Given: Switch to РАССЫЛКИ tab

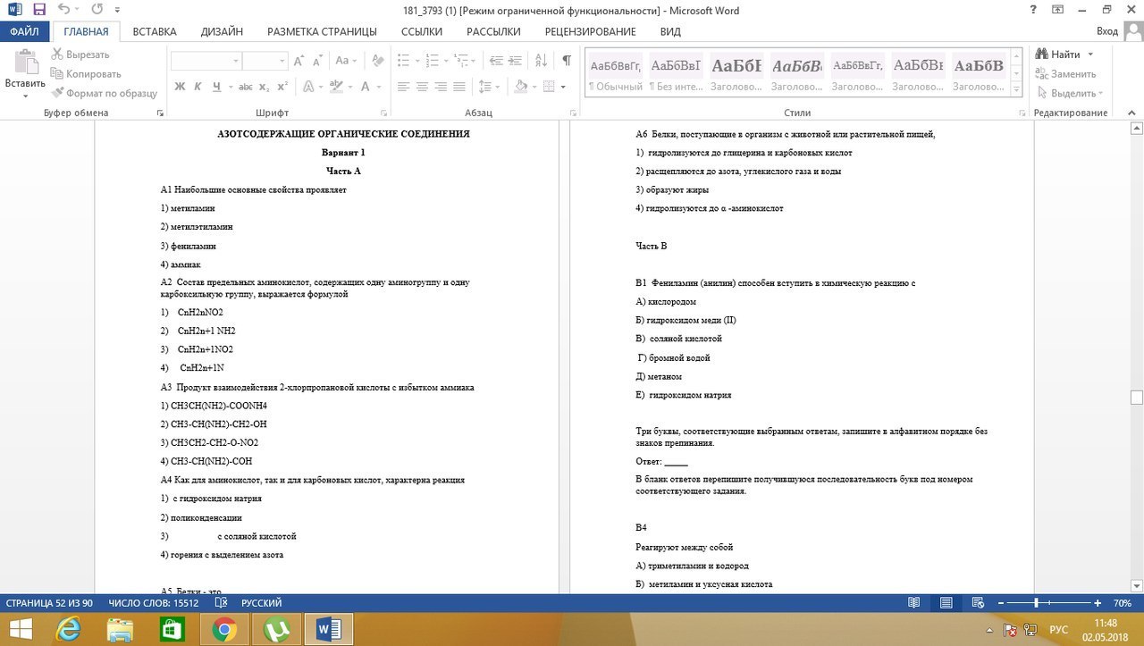Looking at the screenshot, I should pyautogui.click(x=493, y=31).
